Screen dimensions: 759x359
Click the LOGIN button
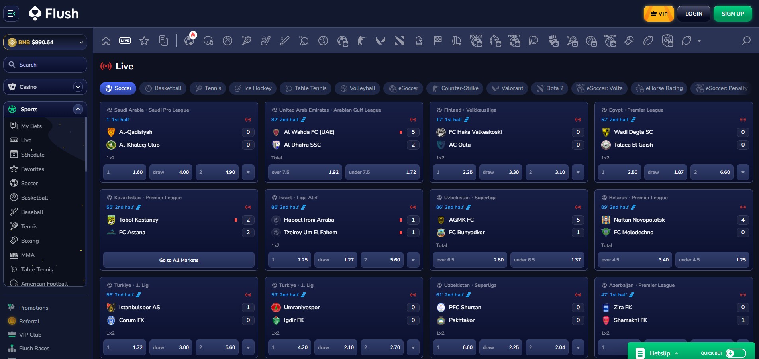click(x=694, y=14)
